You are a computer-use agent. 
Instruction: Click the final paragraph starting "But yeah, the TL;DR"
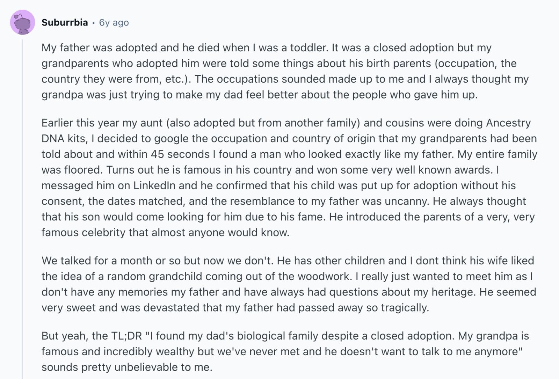pyautogui.click(x=285, y=351)
